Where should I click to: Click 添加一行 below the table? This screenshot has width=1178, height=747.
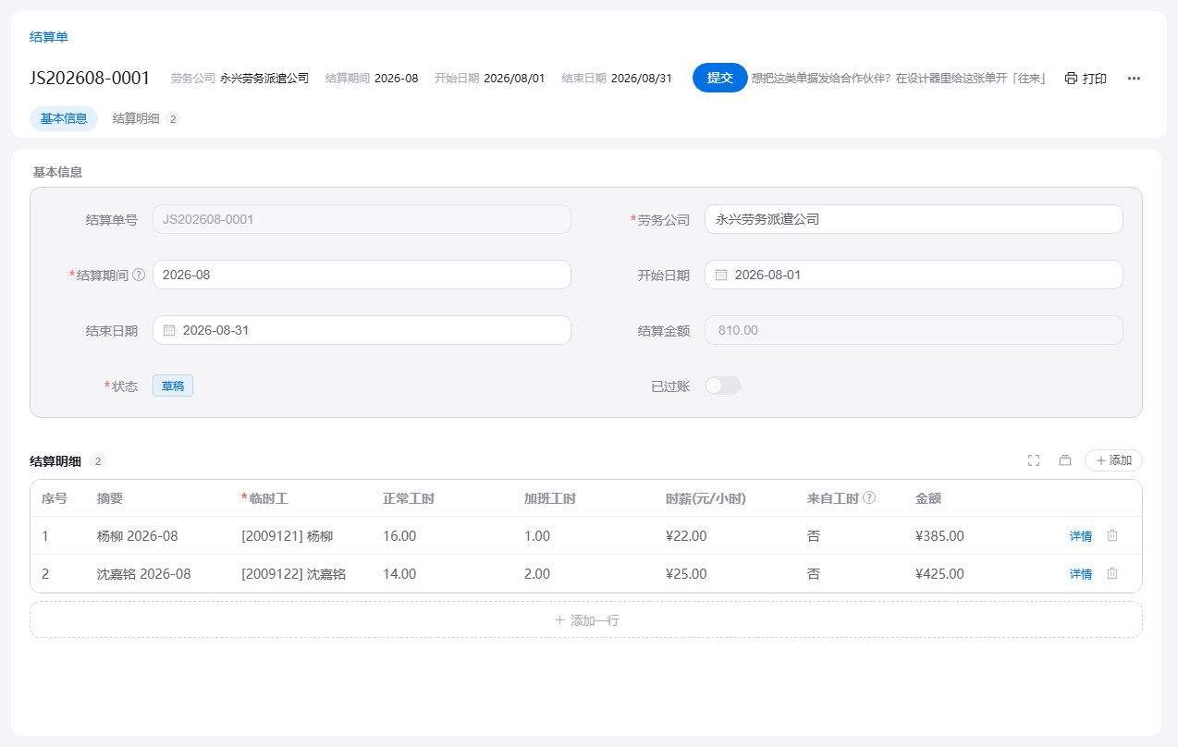pos(586,619)
